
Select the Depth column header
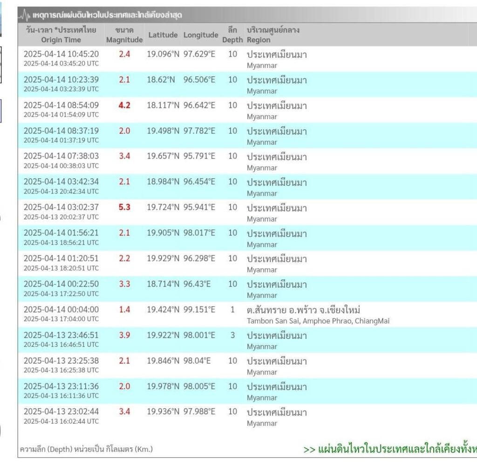(x=232, y=34)
